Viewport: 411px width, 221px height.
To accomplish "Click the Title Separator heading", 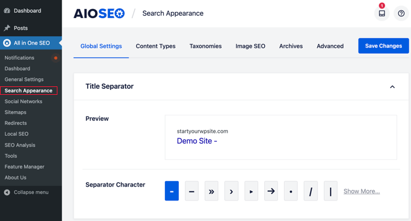I will pos(109,86).
